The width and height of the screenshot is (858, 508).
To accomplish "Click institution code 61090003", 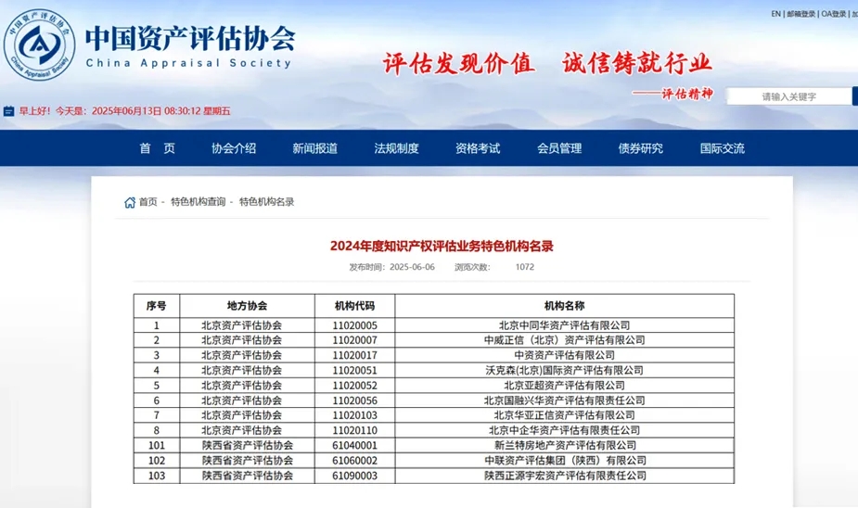I will pyautogui.click(x=354, y=476).
